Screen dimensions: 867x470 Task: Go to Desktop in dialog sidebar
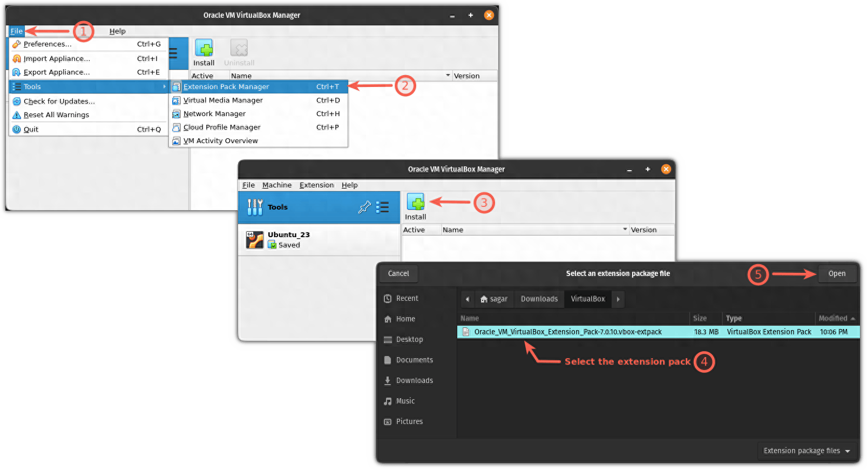coord(417,340)
